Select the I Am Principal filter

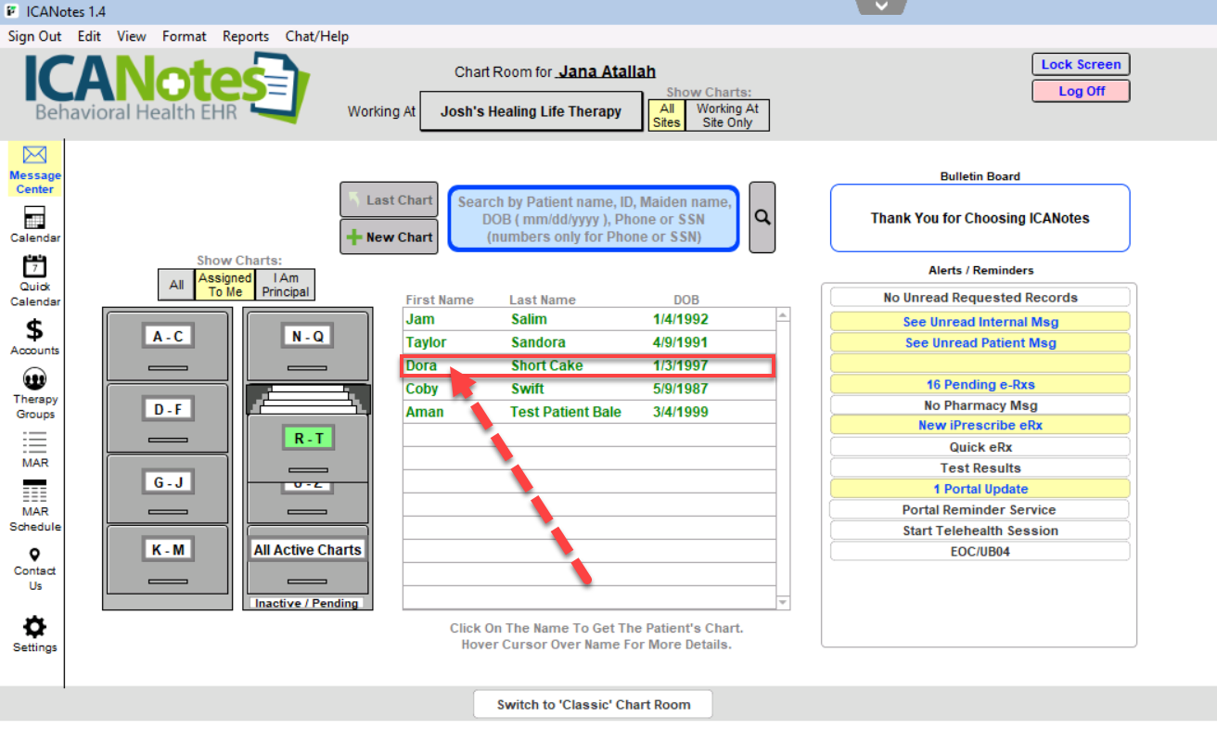[x=286, y=285]
